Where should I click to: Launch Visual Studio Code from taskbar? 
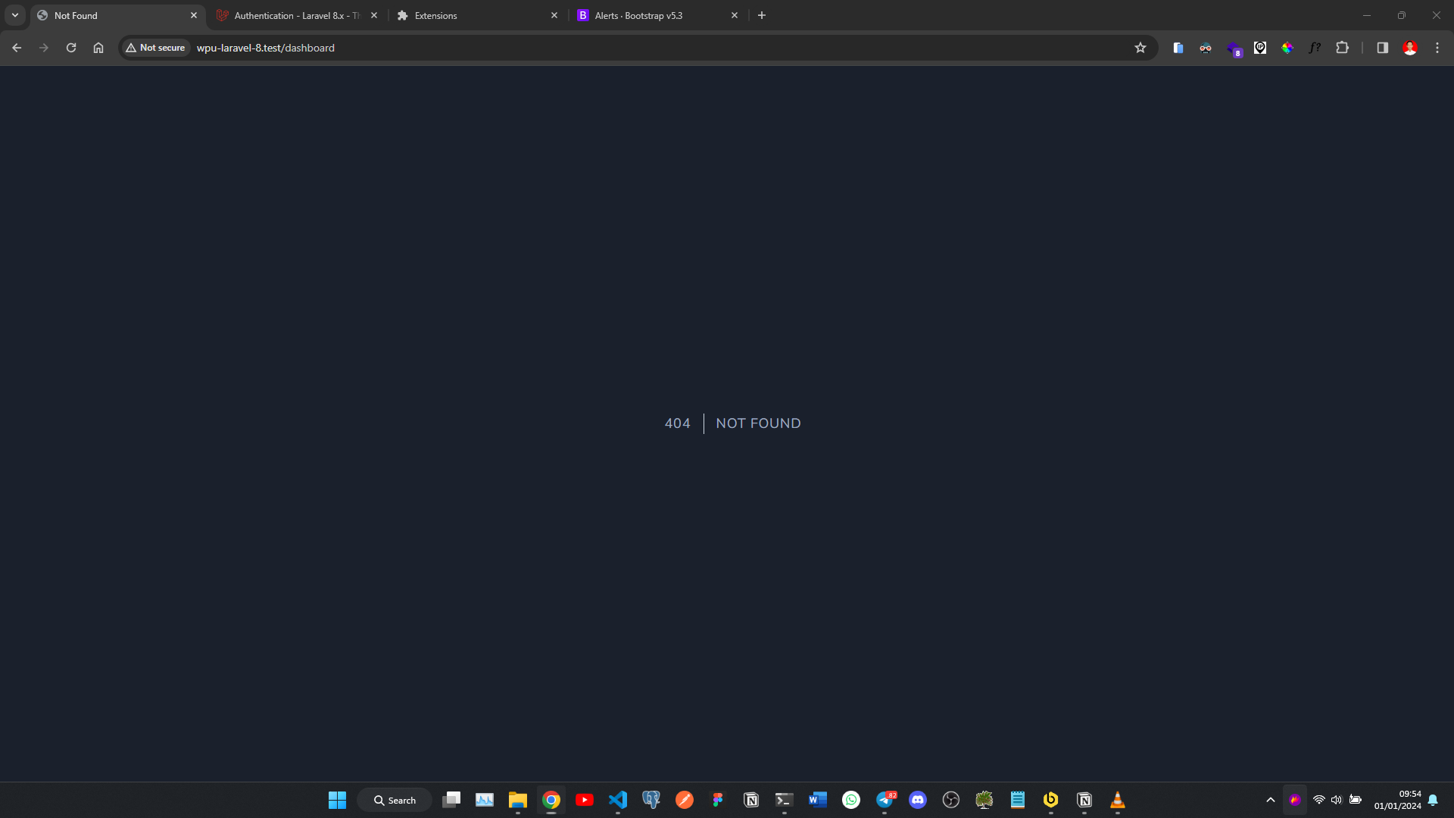(618, 800)
